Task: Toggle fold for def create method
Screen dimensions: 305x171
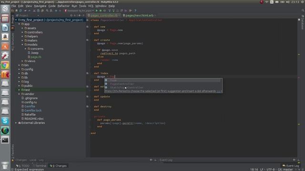Action: (87, 40)
